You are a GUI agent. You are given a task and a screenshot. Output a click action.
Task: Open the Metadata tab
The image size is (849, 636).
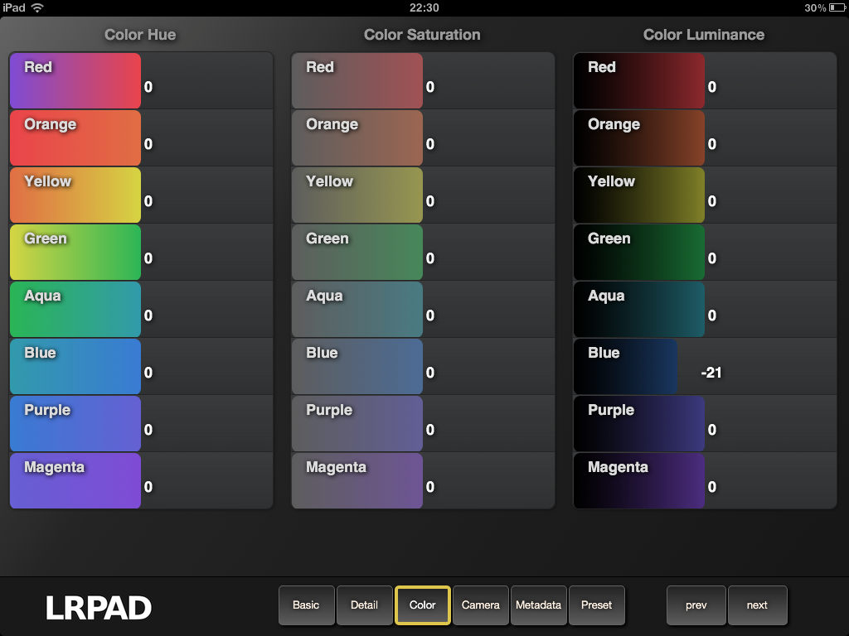click(538, 605)
